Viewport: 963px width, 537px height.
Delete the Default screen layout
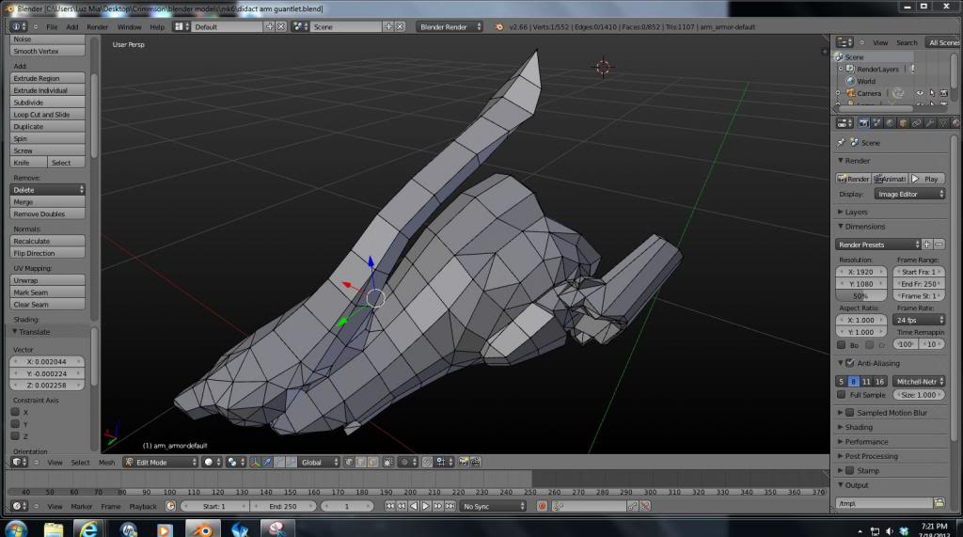point(280,26)
